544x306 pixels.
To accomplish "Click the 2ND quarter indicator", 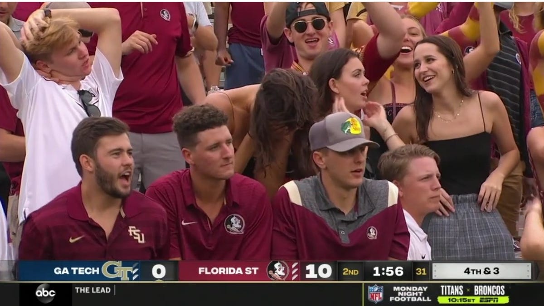I will (x=350, y=271).
